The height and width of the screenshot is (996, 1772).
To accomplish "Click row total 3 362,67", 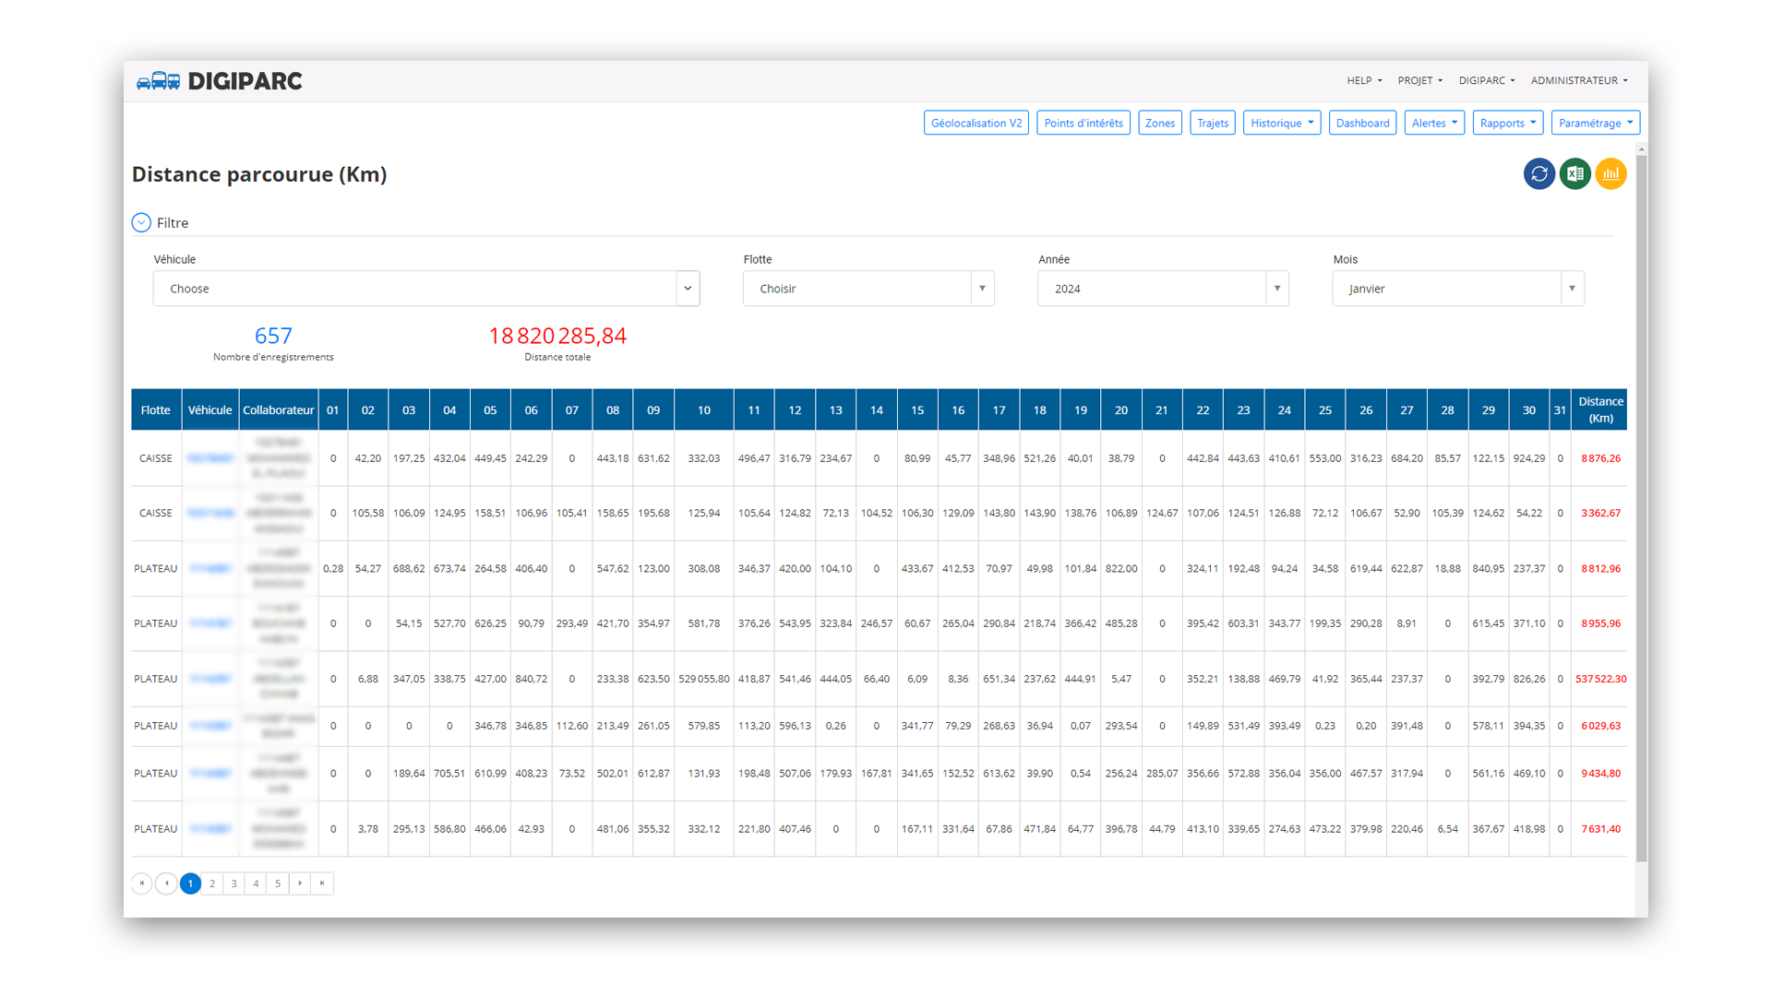I will (x=1600, y=513).
